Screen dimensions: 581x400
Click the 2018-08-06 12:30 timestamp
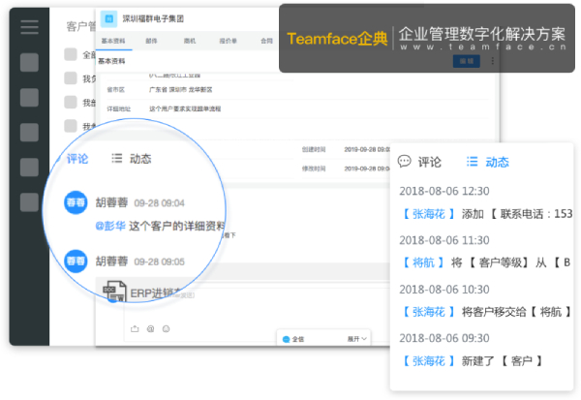coord(444,191)
